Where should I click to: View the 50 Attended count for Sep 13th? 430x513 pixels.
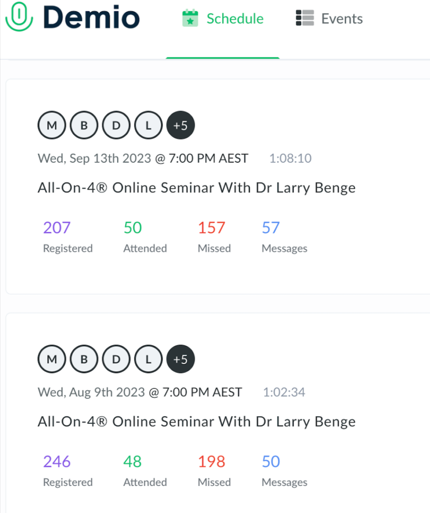(133, 228)
